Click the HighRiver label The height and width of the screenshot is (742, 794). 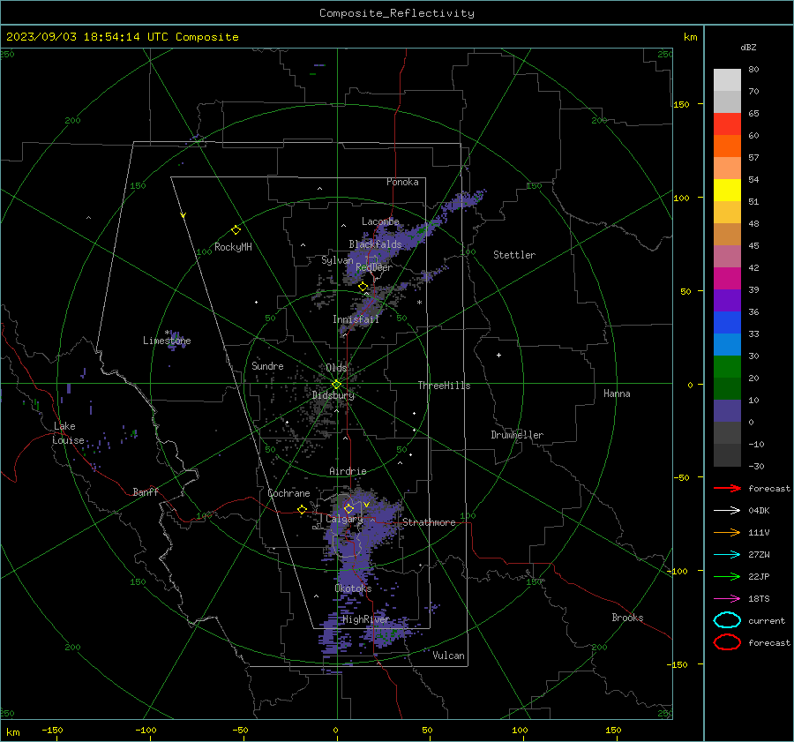click(x=365, y=619)
